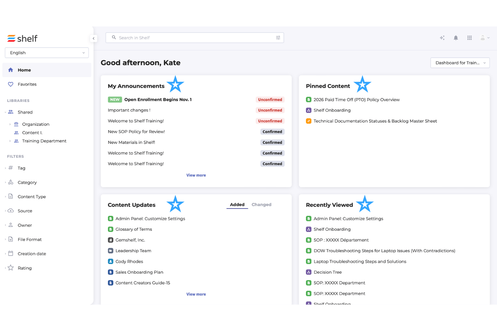This screenshot has width=497, height=331.
Task: Click the Rating star icon
Action: pos(11,268)
